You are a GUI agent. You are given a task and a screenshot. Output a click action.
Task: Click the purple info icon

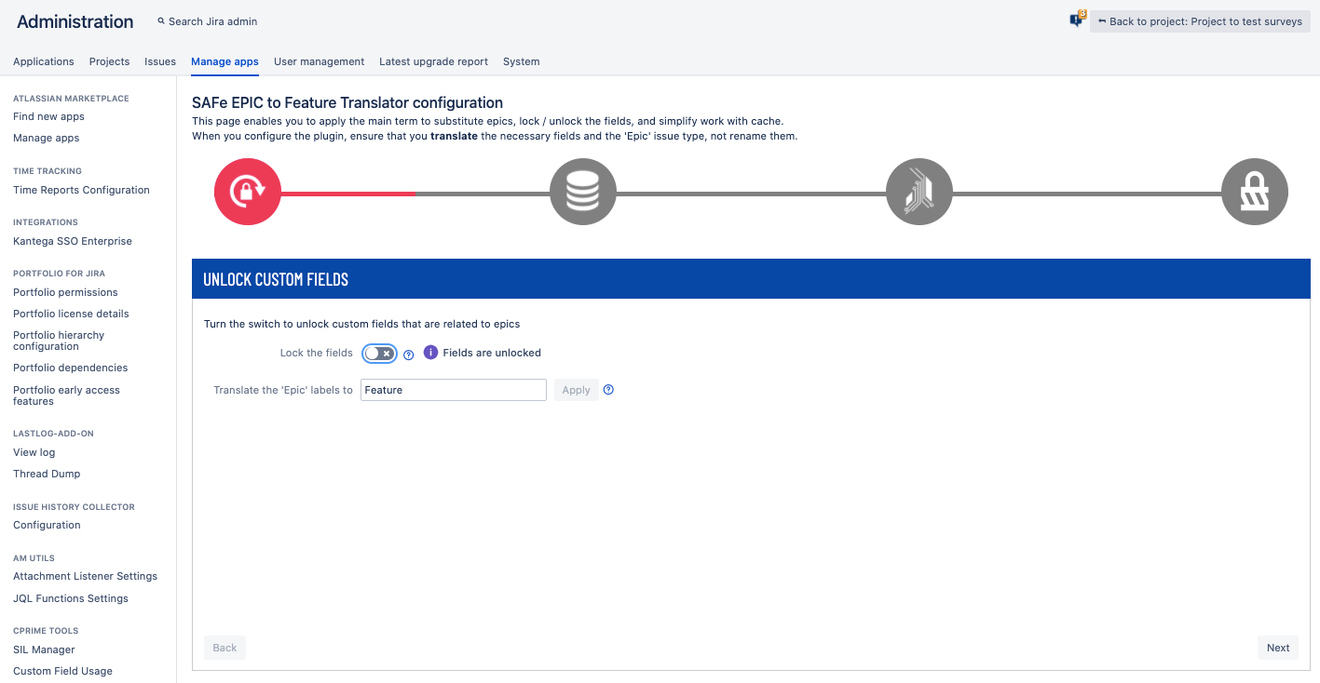[430, 353]
